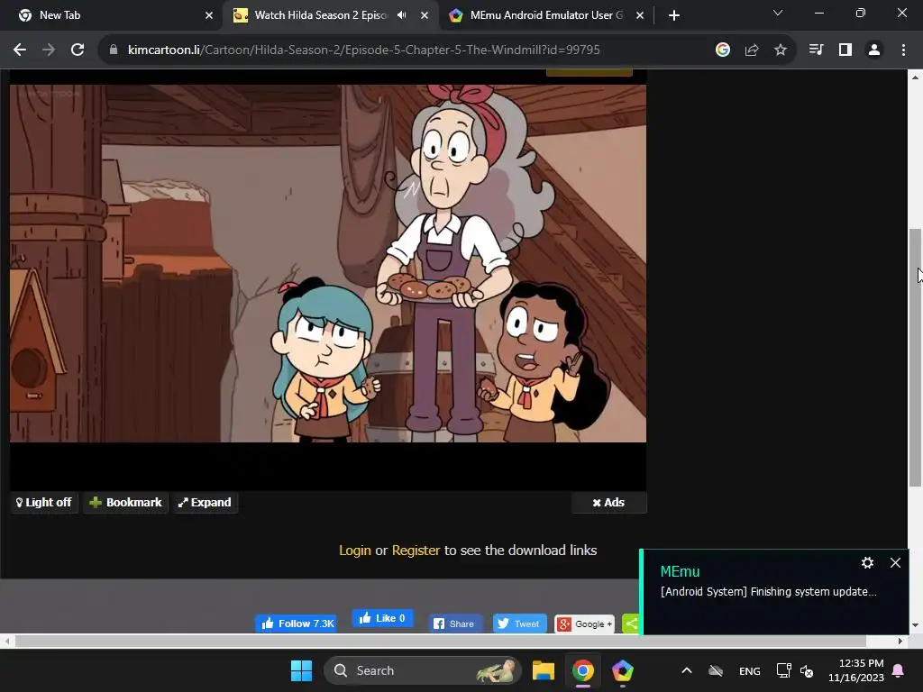Switch to the New Tab tab

115,15
